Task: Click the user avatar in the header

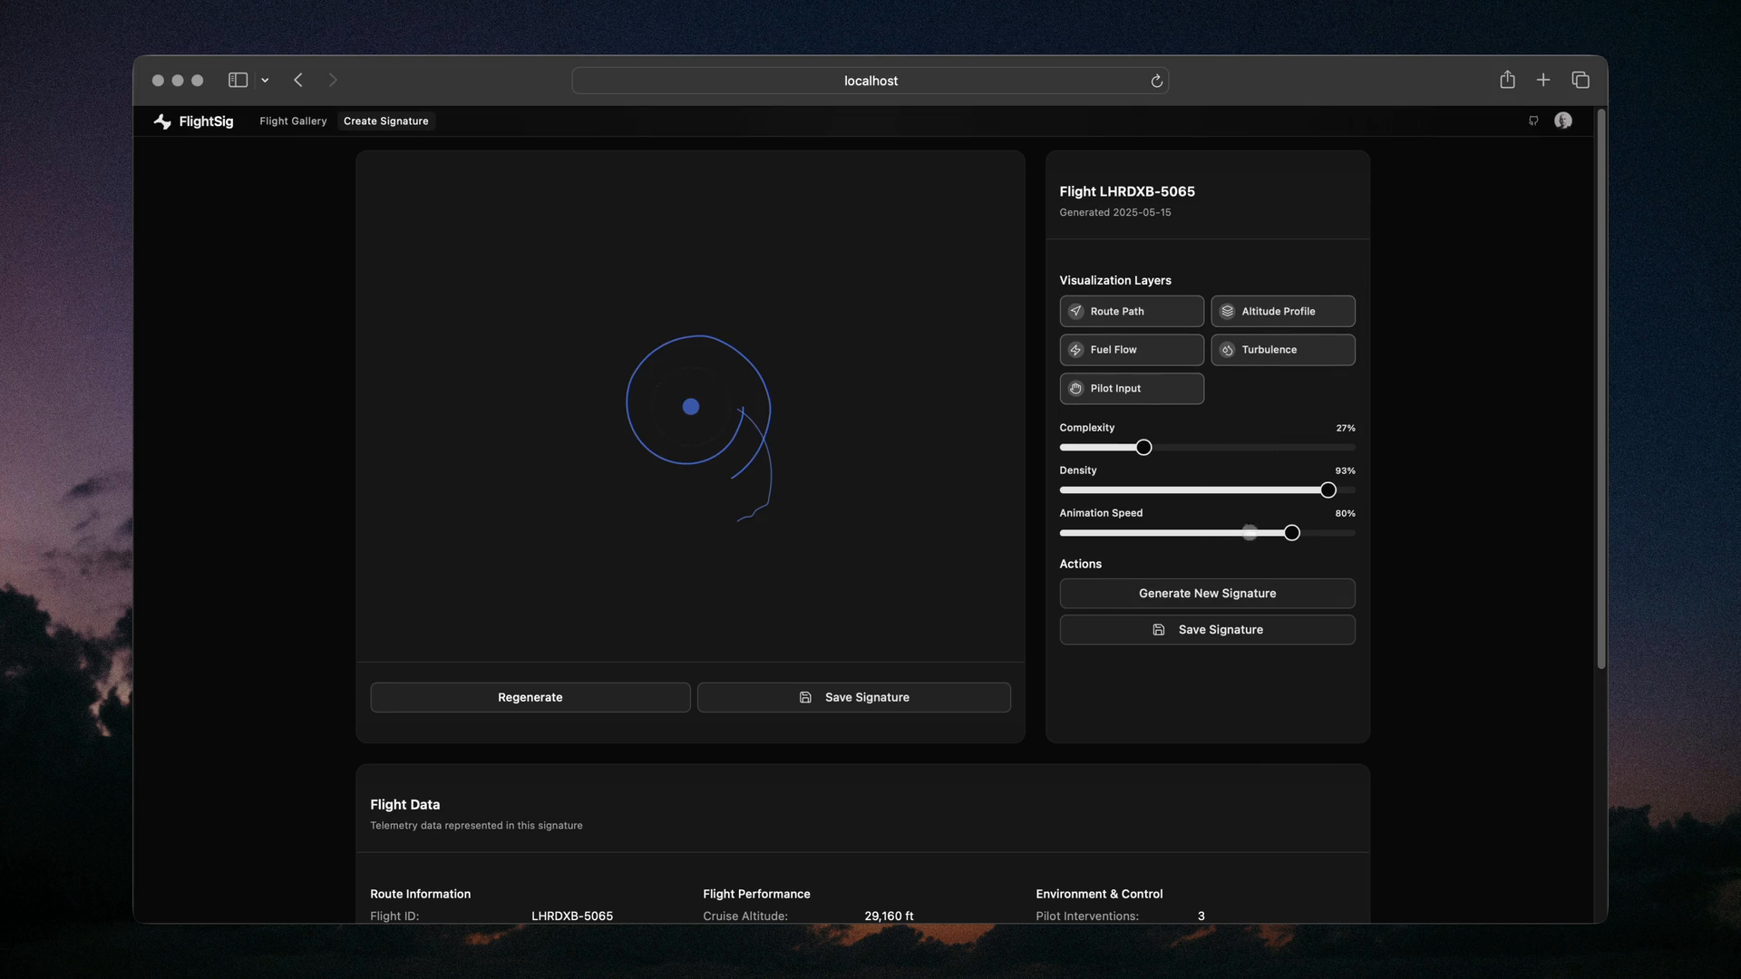Action: (x=1562, y=121)
